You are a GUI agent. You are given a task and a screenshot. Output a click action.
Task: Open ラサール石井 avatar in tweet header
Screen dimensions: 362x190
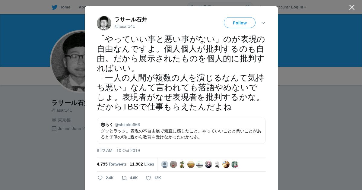pos(104,23)
